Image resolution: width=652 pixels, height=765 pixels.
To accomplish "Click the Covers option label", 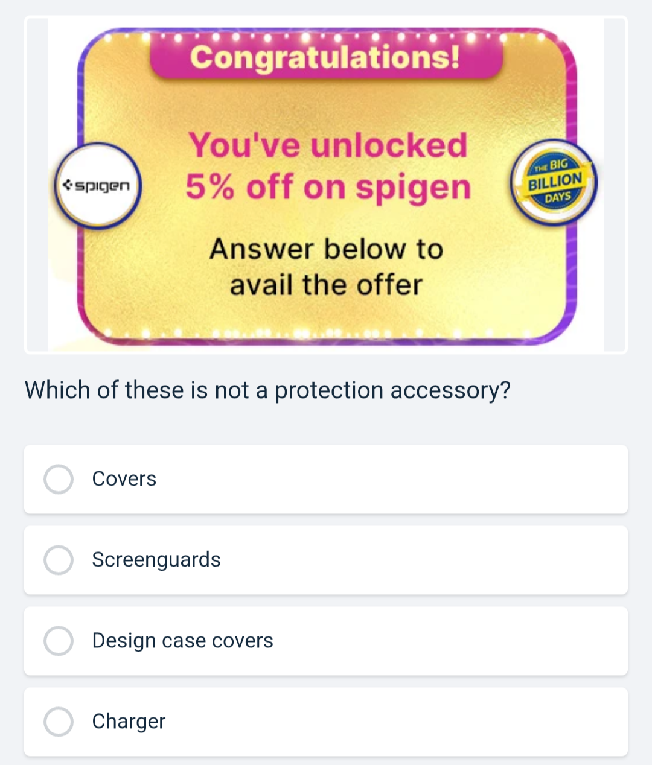I will tap(124, 479).
